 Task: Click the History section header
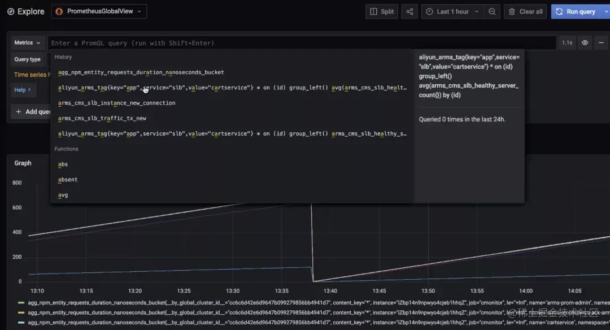[x=63, y=57]
